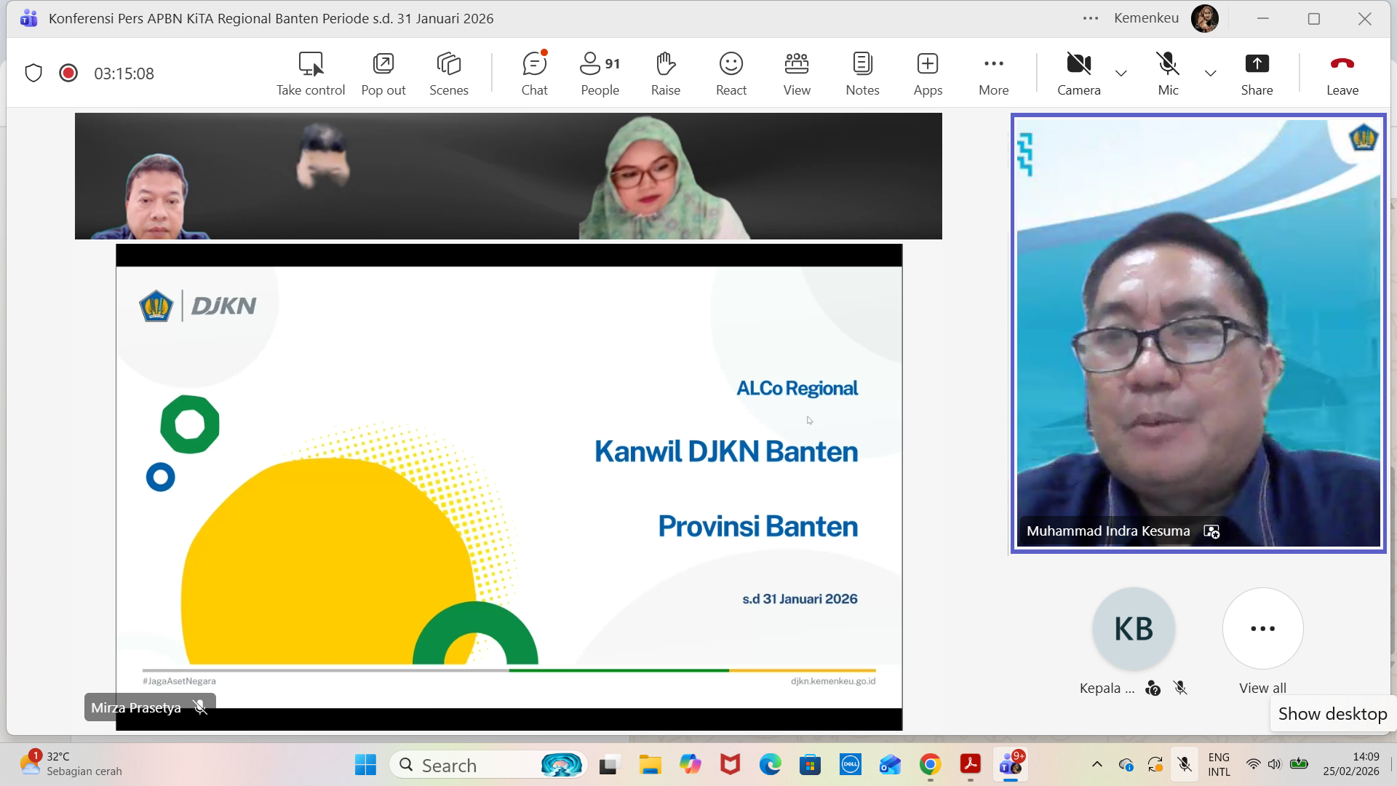Expand the Mic options arrow
Image resolution: width=1397 pixels, height=786 pixels.
(1210, 74)
